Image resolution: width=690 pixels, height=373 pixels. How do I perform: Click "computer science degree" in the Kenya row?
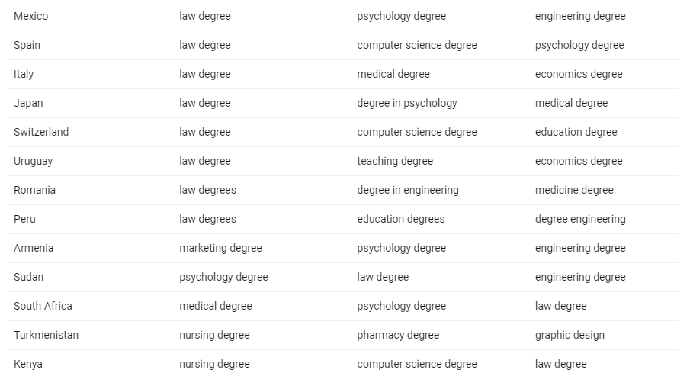417,364
